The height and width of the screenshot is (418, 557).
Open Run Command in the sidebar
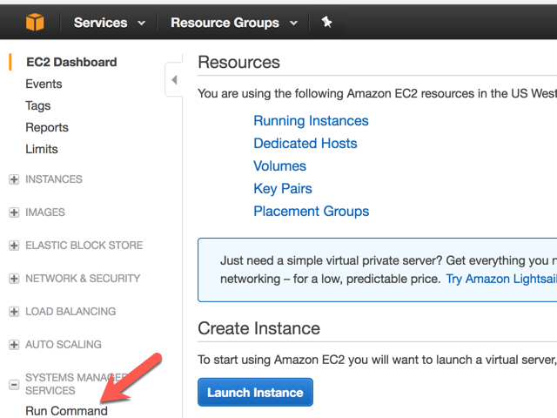(x=66, y=410)
